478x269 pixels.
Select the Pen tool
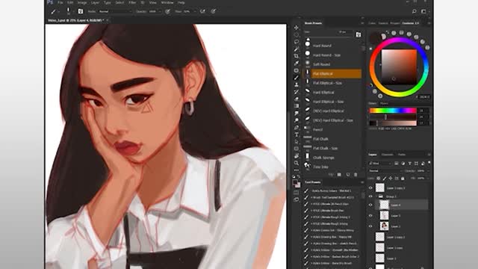click(297, 128)
